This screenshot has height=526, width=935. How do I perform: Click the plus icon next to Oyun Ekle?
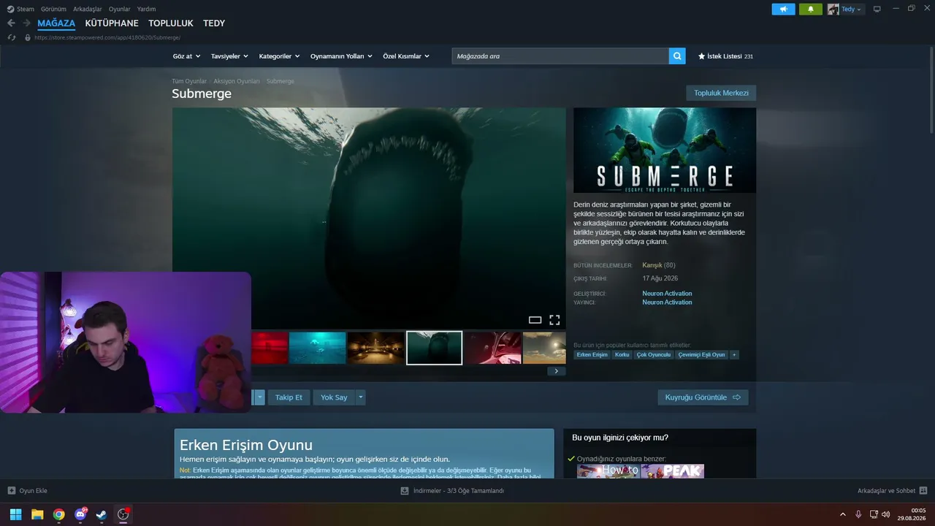pos(11,491)
